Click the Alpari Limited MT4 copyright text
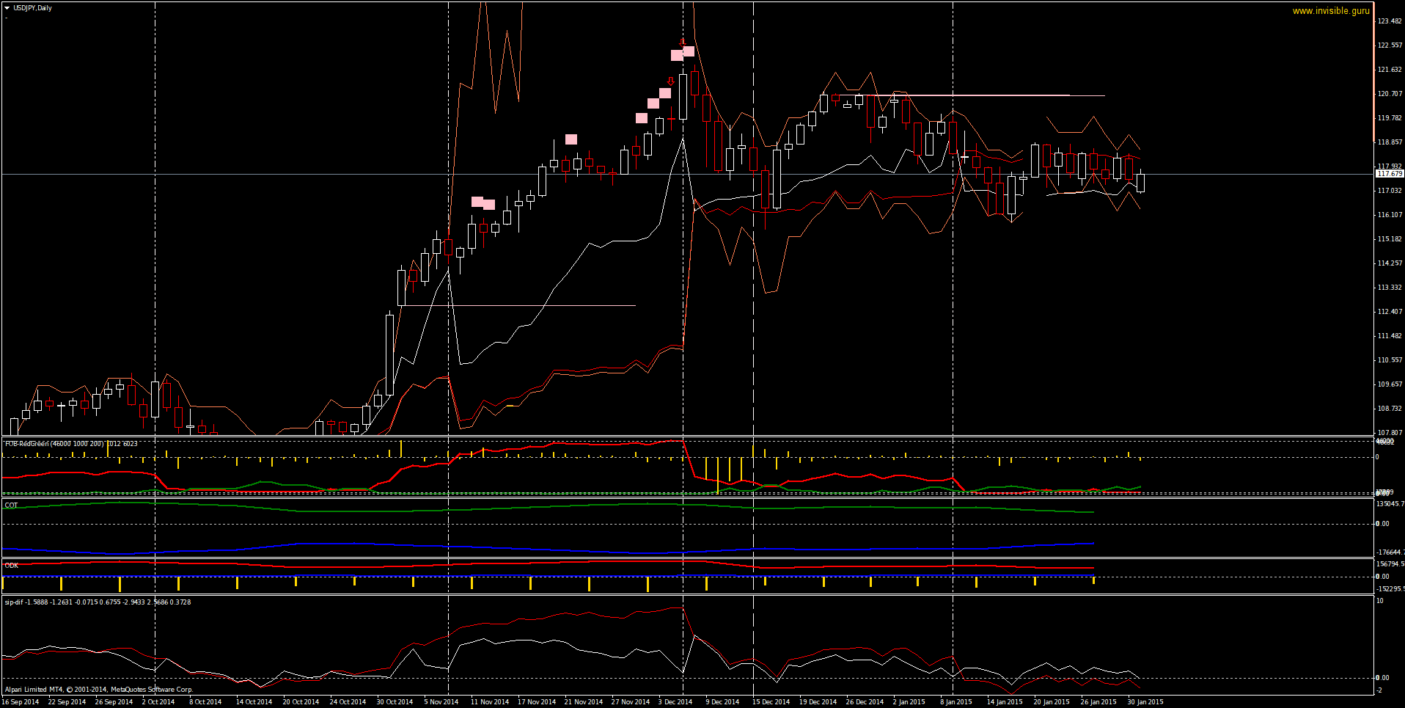The image size is (1405, 708). coord(98,689)
